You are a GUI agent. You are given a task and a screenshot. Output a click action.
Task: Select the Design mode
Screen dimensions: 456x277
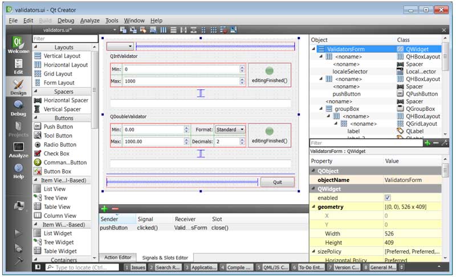coord(18,86)
